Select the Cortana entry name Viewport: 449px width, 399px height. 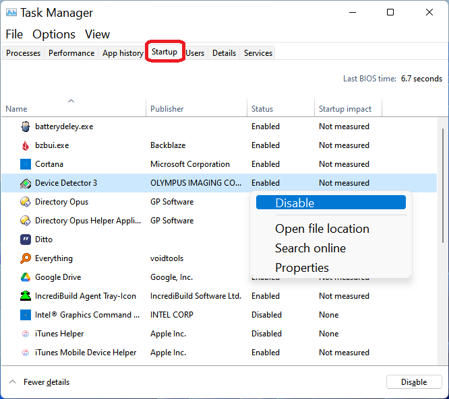point(49,164)
